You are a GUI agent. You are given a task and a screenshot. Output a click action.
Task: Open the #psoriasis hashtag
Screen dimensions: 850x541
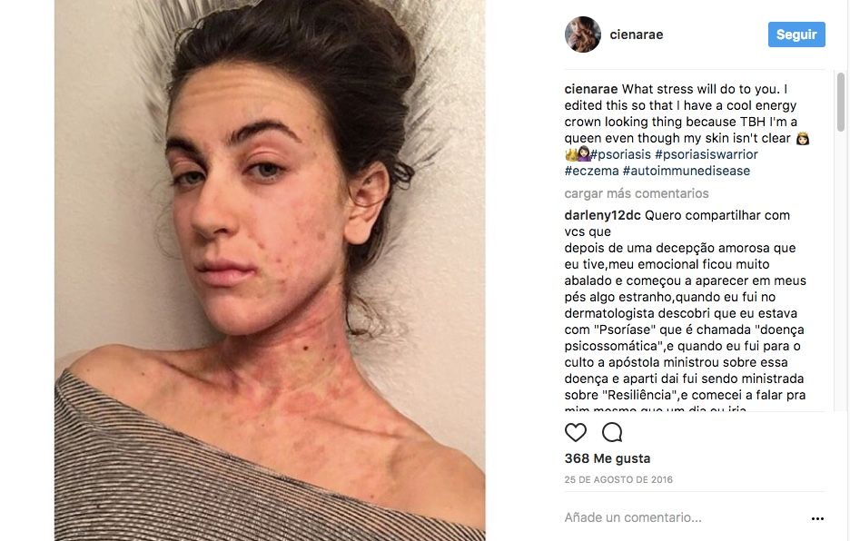point(620,154)
